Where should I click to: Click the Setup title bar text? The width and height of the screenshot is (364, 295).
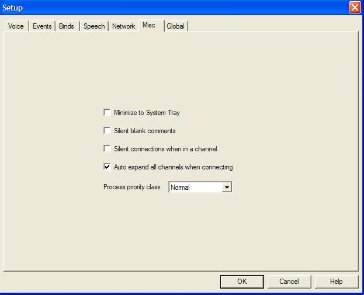coord(13,8)
